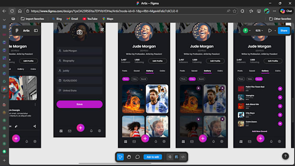Open Coins tab in Sound gallery frame

click(278, 71)
